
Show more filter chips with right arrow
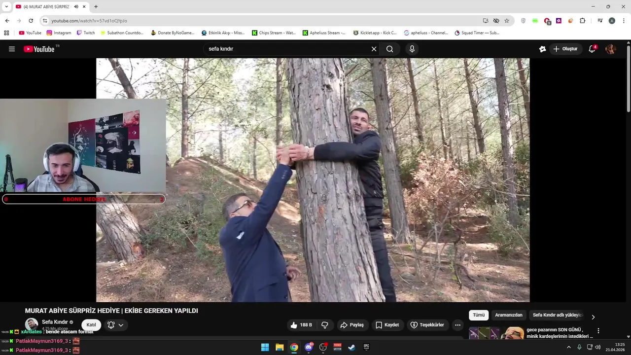593,317
